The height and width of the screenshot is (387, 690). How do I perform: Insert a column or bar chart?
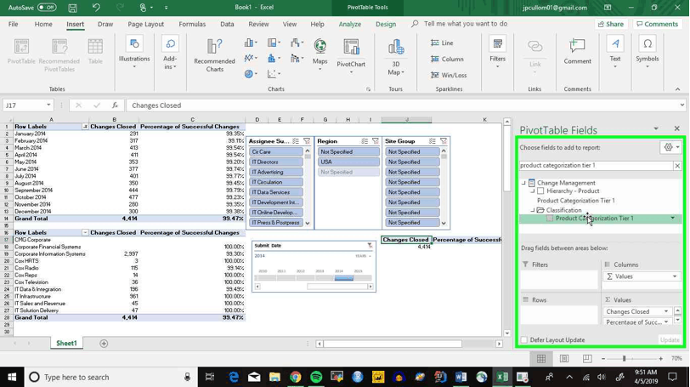click(251, 43)
